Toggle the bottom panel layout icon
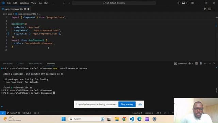 click(183, 3)
